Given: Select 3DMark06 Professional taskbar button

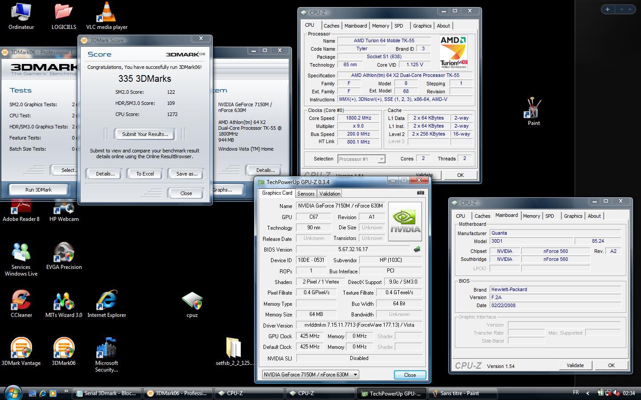Looking at the screenshot, I should (178, 393).
